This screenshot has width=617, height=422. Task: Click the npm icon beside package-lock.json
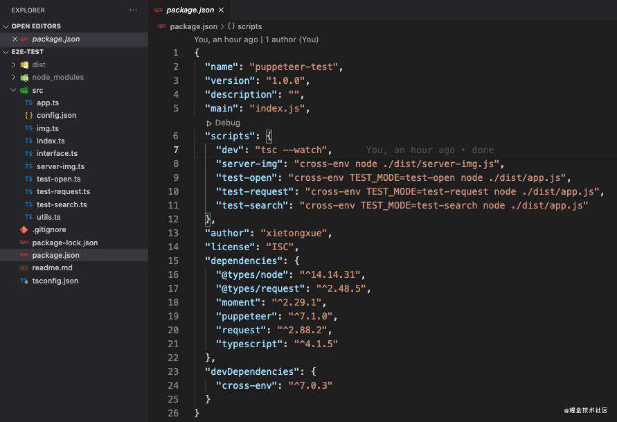[x=24, y=243]
